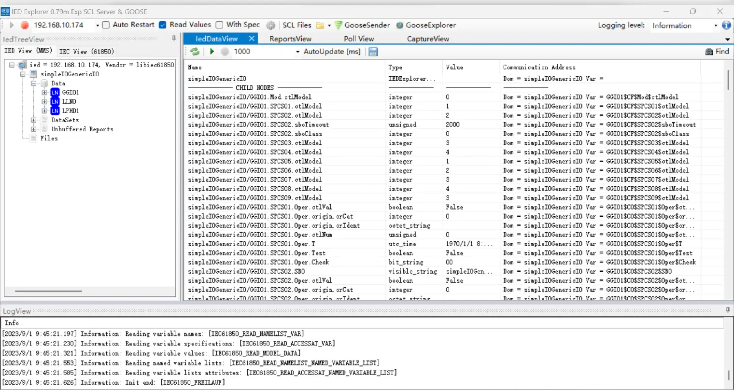The height and width of the screenshot is (390, 734).
Task: Enable the Auto Restart checkbox
Action: 106,25
